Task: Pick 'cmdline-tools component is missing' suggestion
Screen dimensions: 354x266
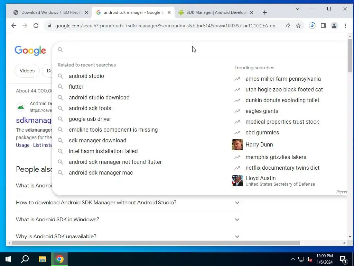Action: [113, 130]
